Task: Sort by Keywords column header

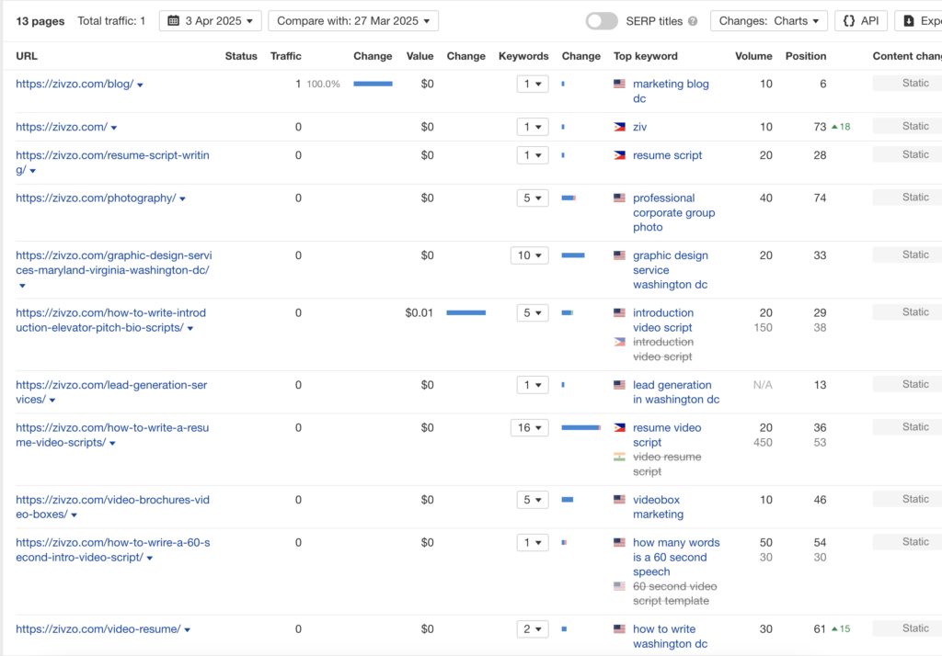Action: [x=523, y=56]
